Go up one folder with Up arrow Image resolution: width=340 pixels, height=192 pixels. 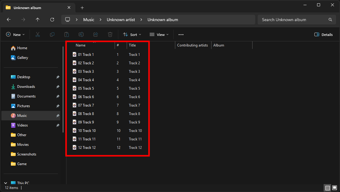[x=38, y=20]
